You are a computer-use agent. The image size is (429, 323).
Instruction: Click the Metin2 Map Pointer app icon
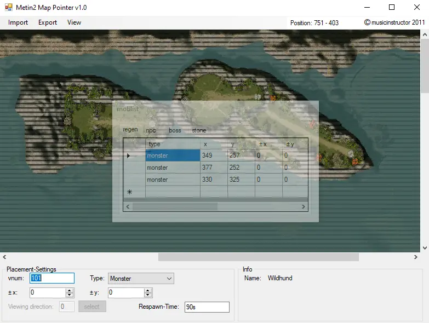tap(8, 8)
